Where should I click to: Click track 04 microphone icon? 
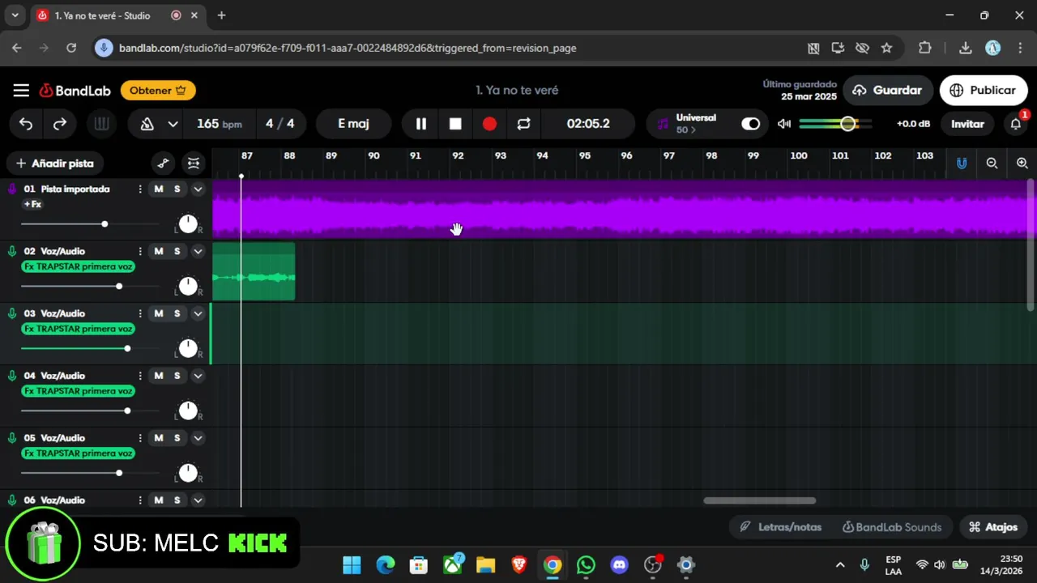coord(12,376)
